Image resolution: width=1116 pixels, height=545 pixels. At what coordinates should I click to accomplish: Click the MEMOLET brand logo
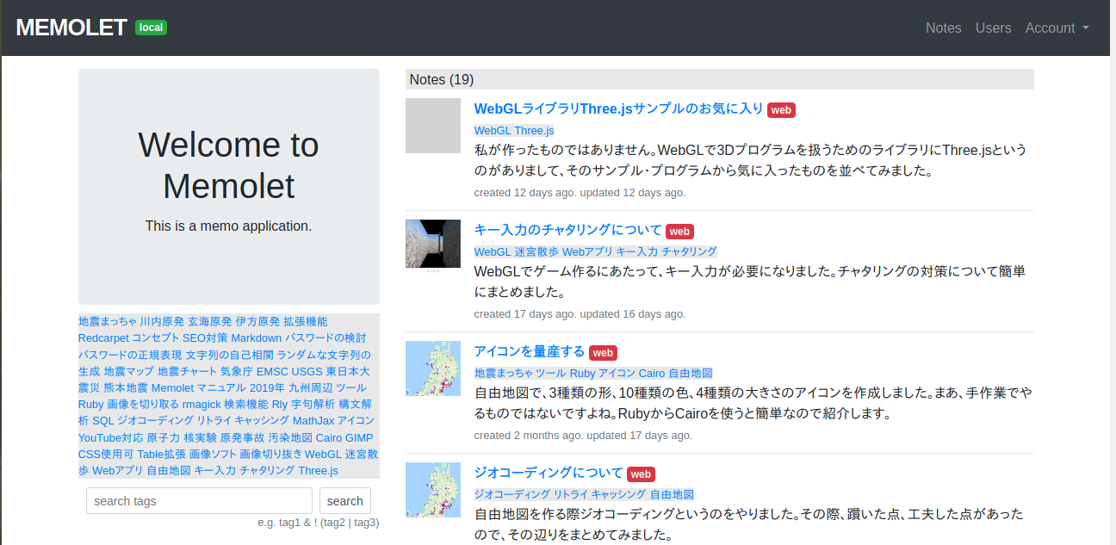pos(71,28)
